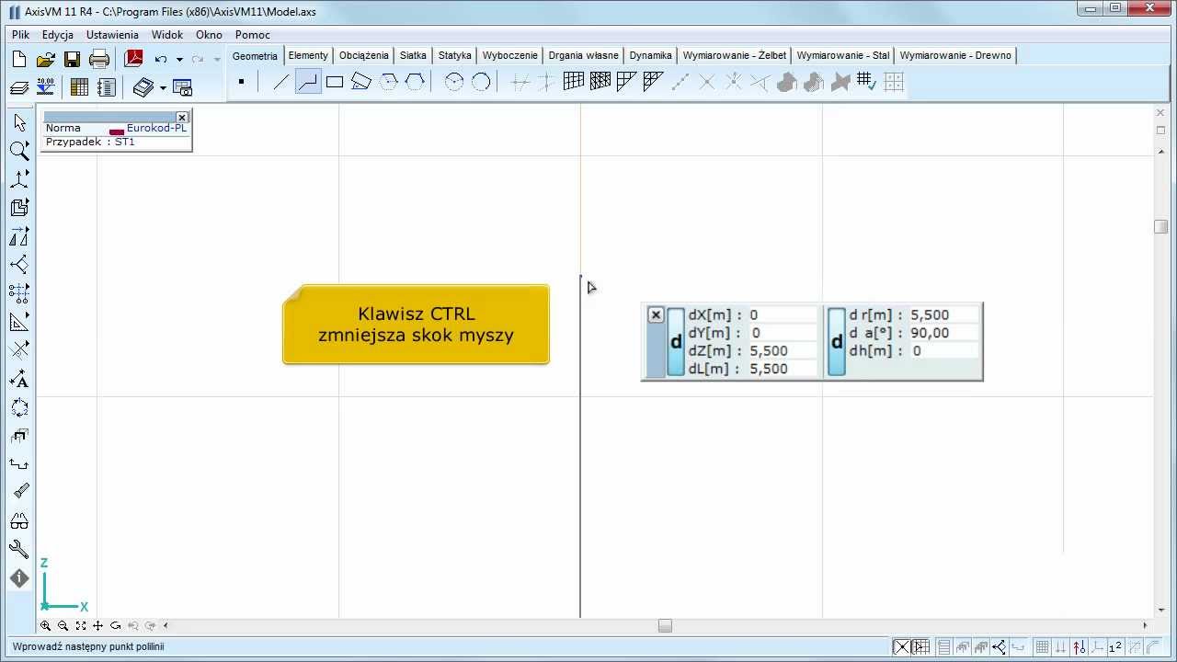The width and height of the screenshot is (1177, 662).
Task: Open the Edycja menu
Action: (x=58, y=35)
